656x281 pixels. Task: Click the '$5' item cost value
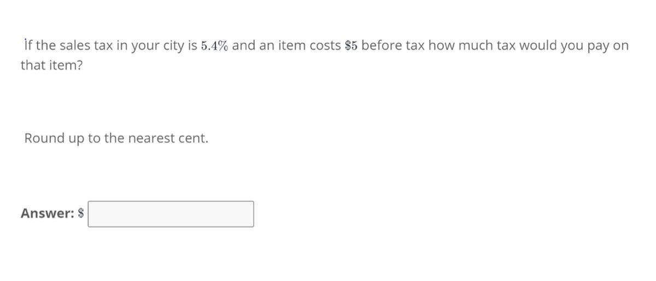(352, 46)
